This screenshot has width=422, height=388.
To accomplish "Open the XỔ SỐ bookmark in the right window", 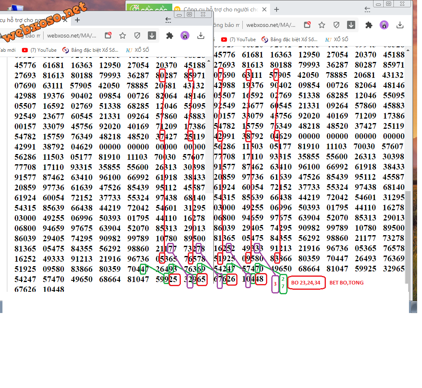I will tap(337, 40).
